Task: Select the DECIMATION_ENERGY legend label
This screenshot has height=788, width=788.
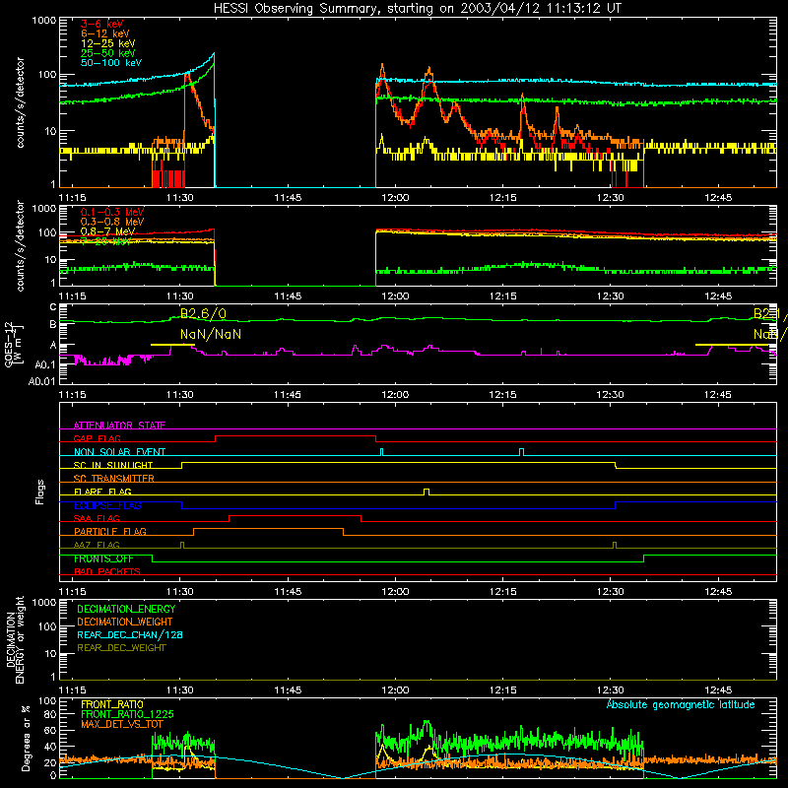Action: tap(126, 609)
